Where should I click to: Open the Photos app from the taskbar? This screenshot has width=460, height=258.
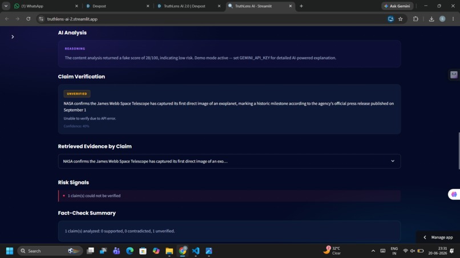coord(209,251)
